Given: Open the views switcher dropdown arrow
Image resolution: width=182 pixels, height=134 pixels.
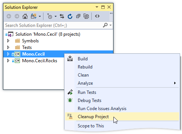Looking at the screenshot, I should pos(40,16).
